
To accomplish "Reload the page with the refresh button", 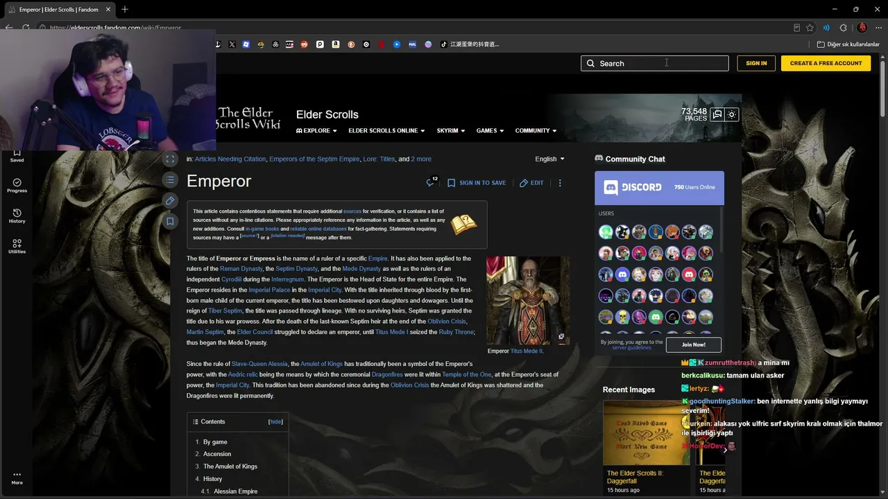I will 26,28.
